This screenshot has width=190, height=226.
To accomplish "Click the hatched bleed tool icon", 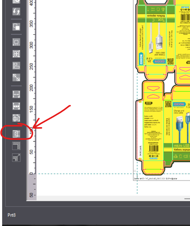I will pyautogui.click(x=16, y=134).
